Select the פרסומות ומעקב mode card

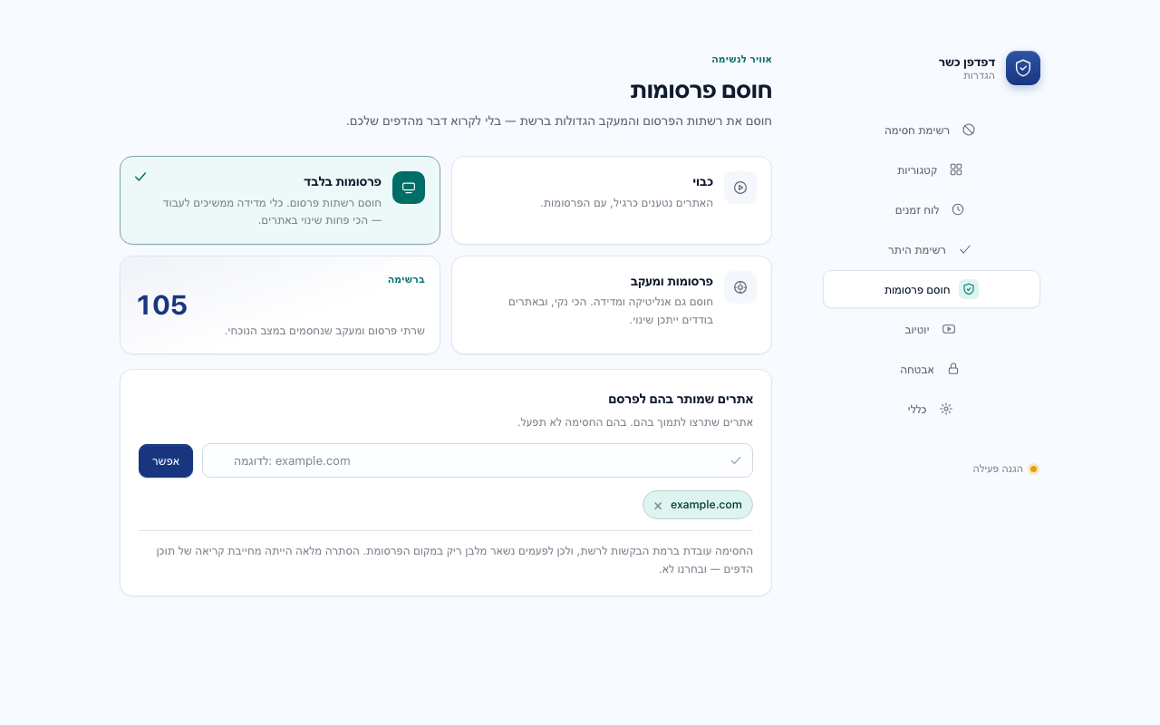[x=612, y=304]
